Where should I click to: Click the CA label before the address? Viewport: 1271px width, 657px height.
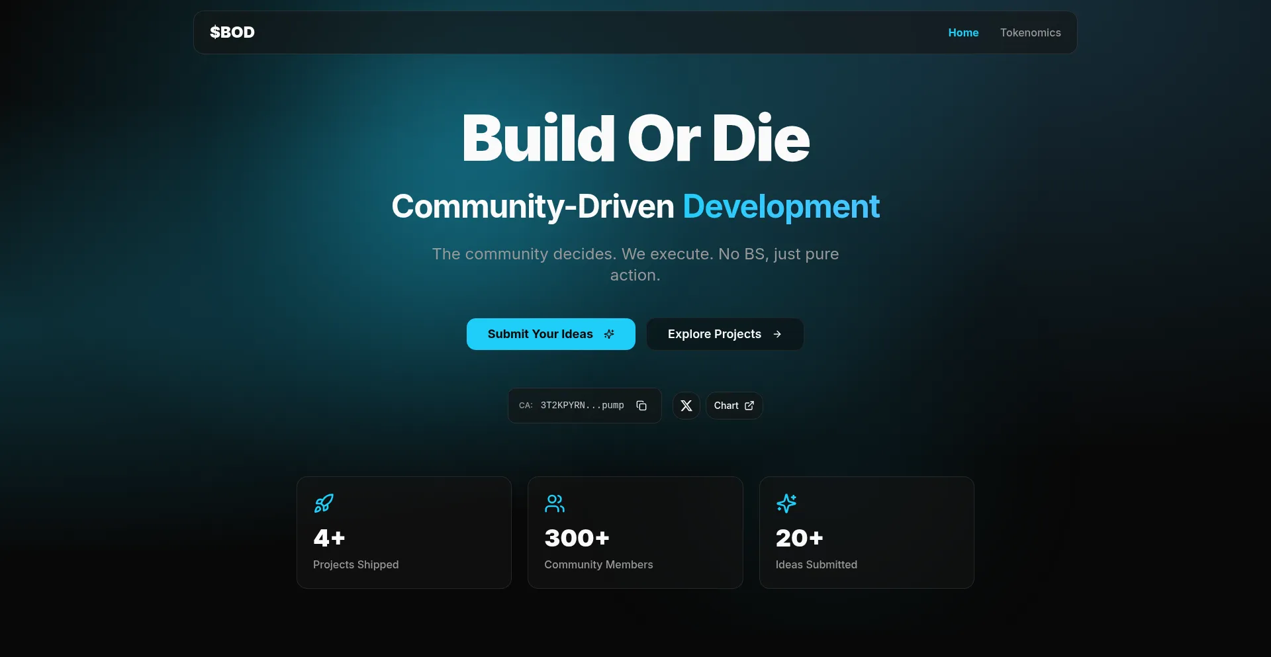[526, 406]
